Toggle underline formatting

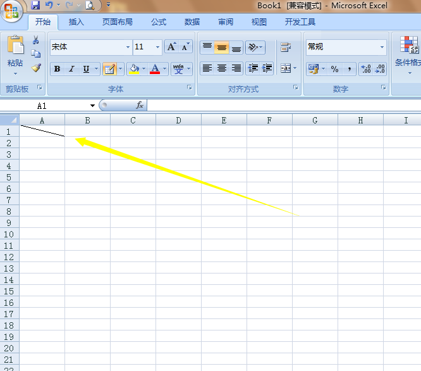click(86, 69)
